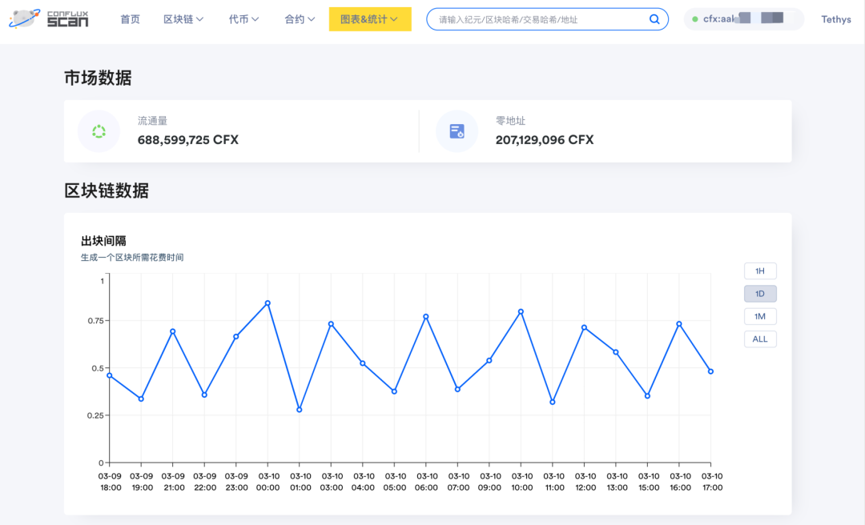Click the circulating supply green circle icon
This screenshot has width=865, height=525.
99,131
